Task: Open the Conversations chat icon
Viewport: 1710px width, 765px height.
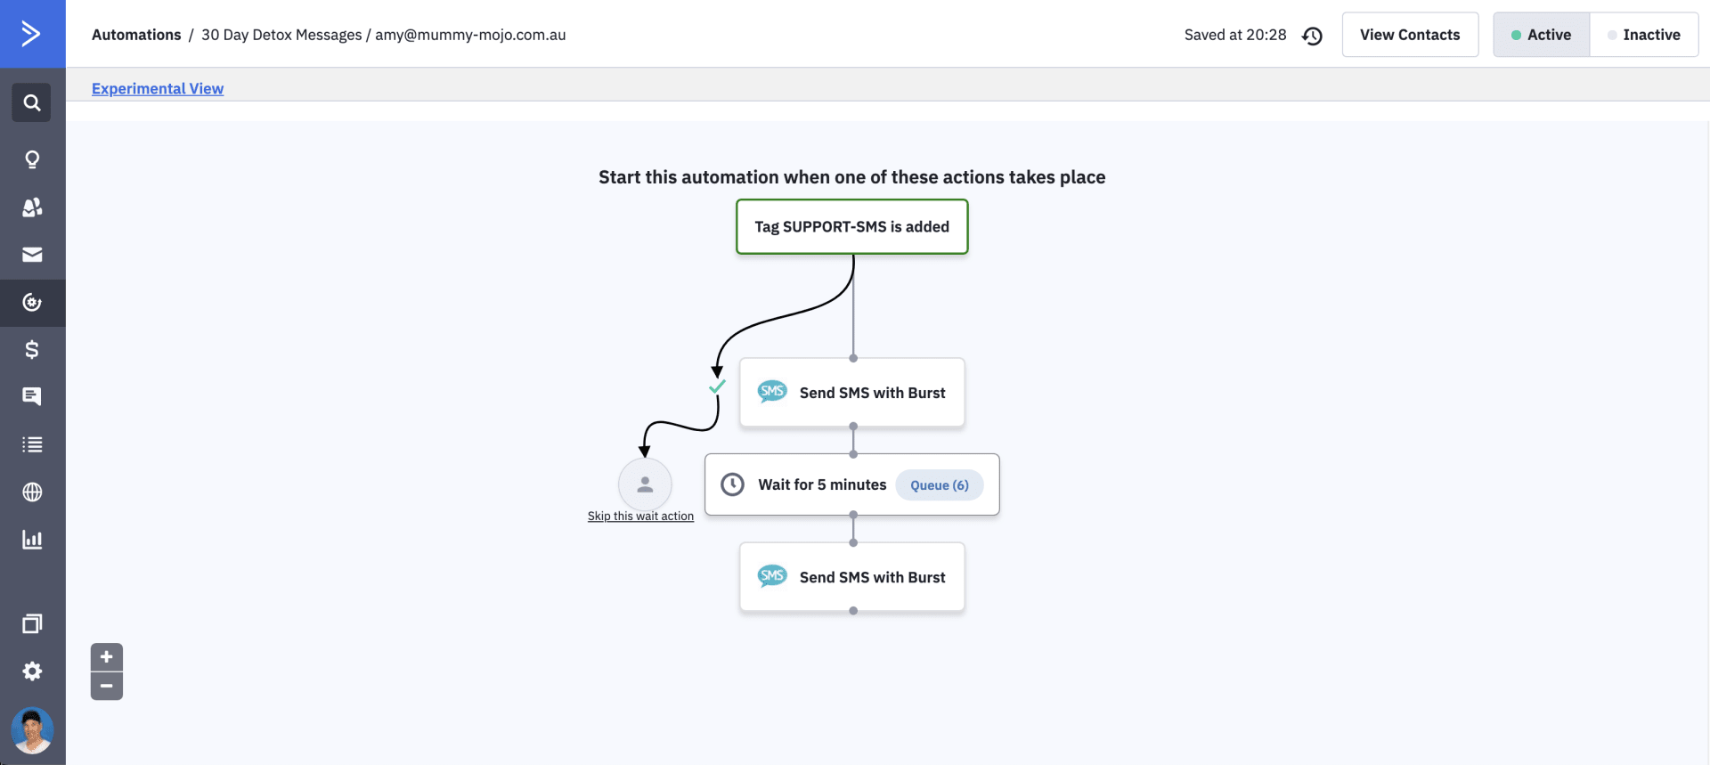Action: coord(32,396)
